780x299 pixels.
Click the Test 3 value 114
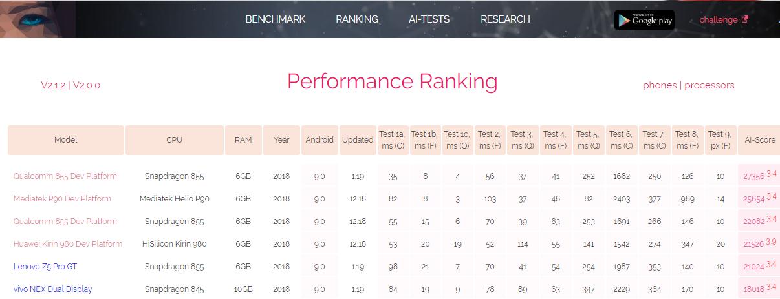point(523,244)
